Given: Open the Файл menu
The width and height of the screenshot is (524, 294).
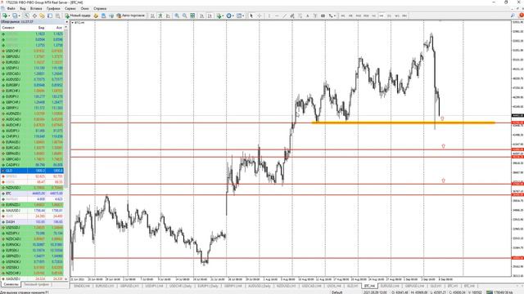Looking at the screenshot, I should pyautogui.click(x=11, y=8).
